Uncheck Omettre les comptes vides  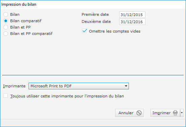pyautogui.click(x=84, y=31)
